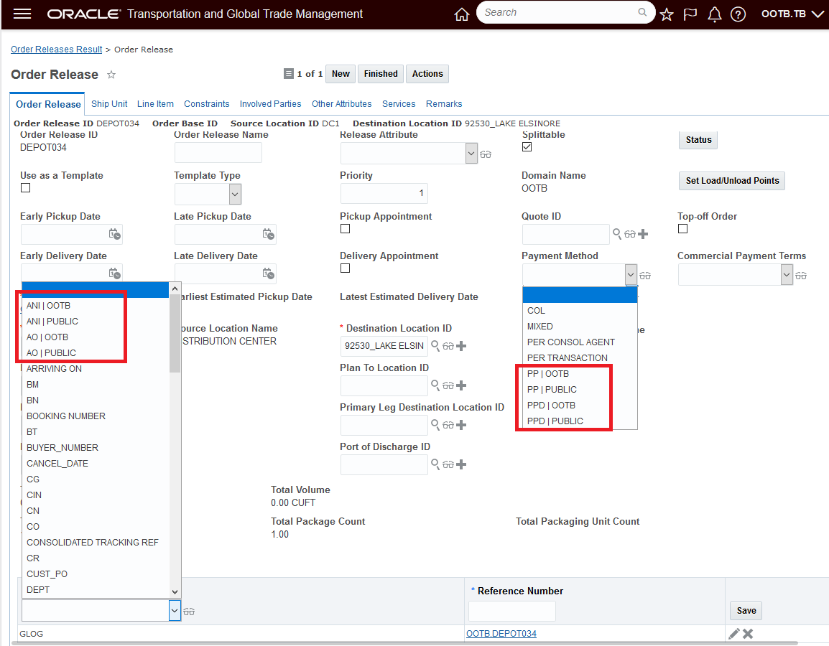The width and height of the screenshot is (829, 646).
Task: Search Quote ID with magnifier icon
Action: pos(616,233)
